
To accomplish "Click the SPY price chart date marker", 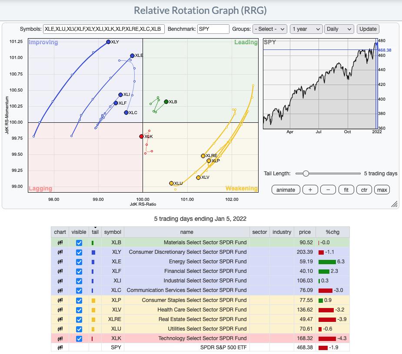I will (x=377, y=83).
